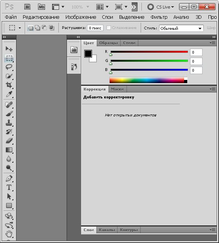
Task: Select the Path Selection tool
Action: tap(9, 196)
